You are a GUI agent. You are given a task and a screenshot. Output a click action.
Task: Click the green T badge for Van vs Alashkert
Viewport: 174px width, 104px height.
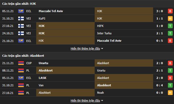click(x=170, y=85)
